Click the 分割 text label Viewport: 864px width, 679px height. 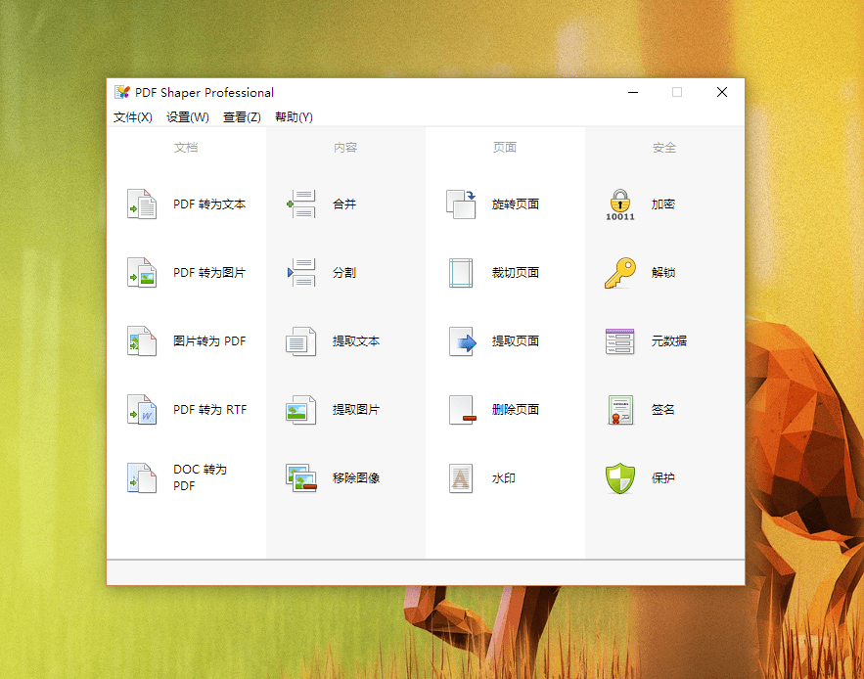point(344,272)
